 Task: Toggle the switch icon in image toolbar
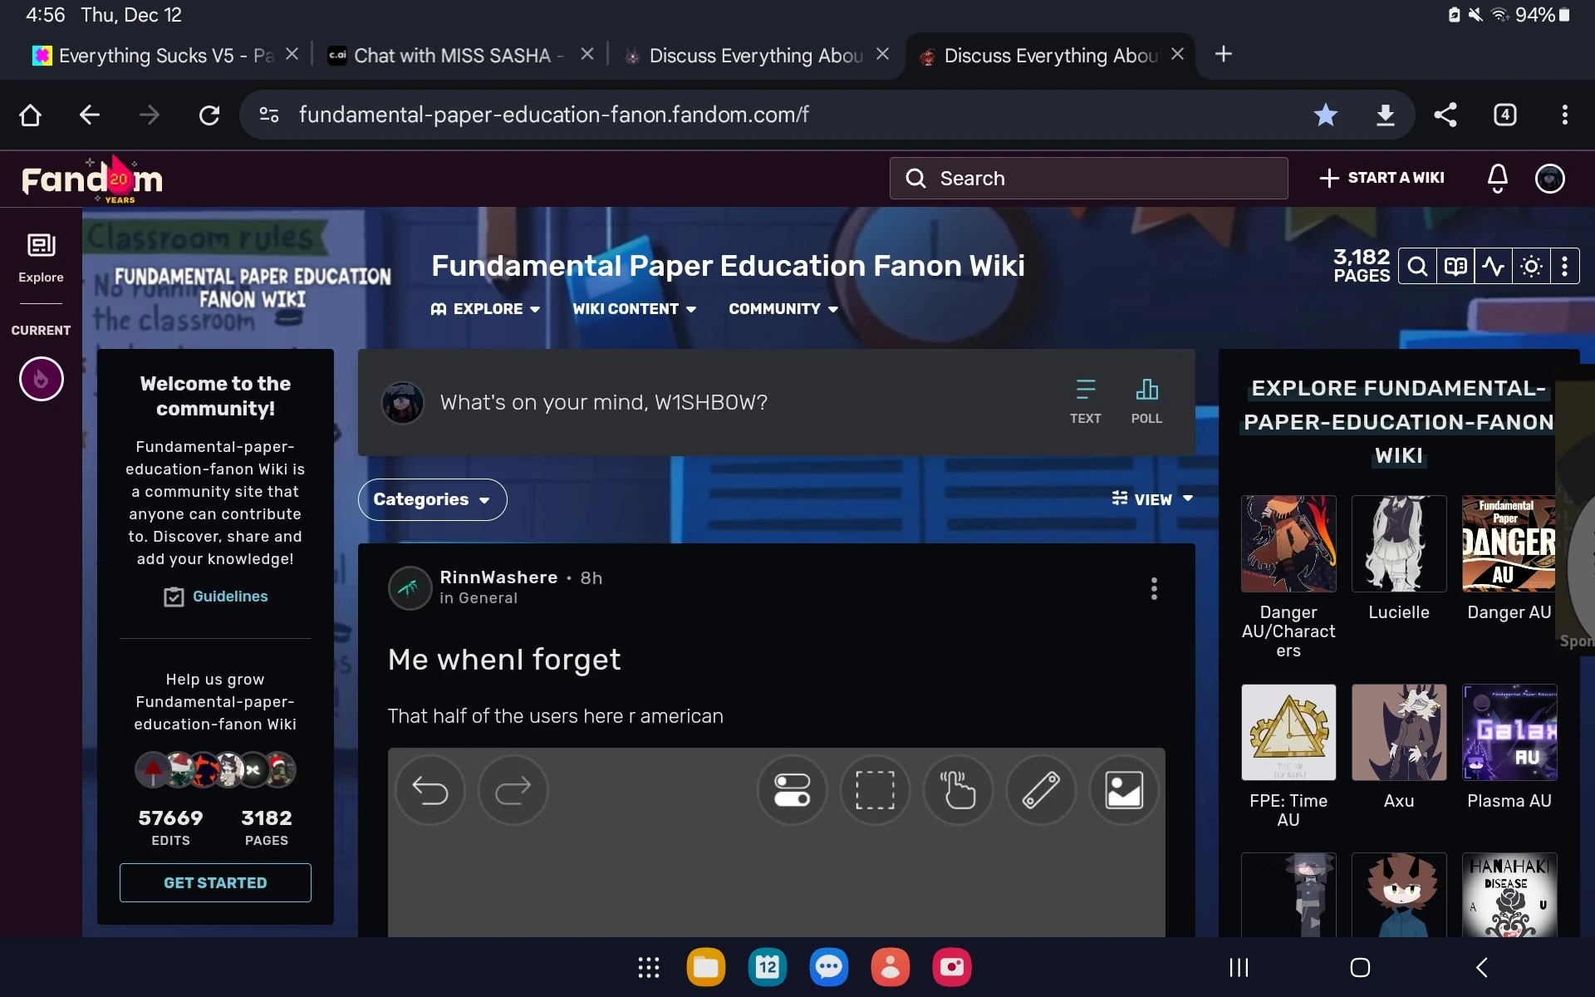coord(792,790)
